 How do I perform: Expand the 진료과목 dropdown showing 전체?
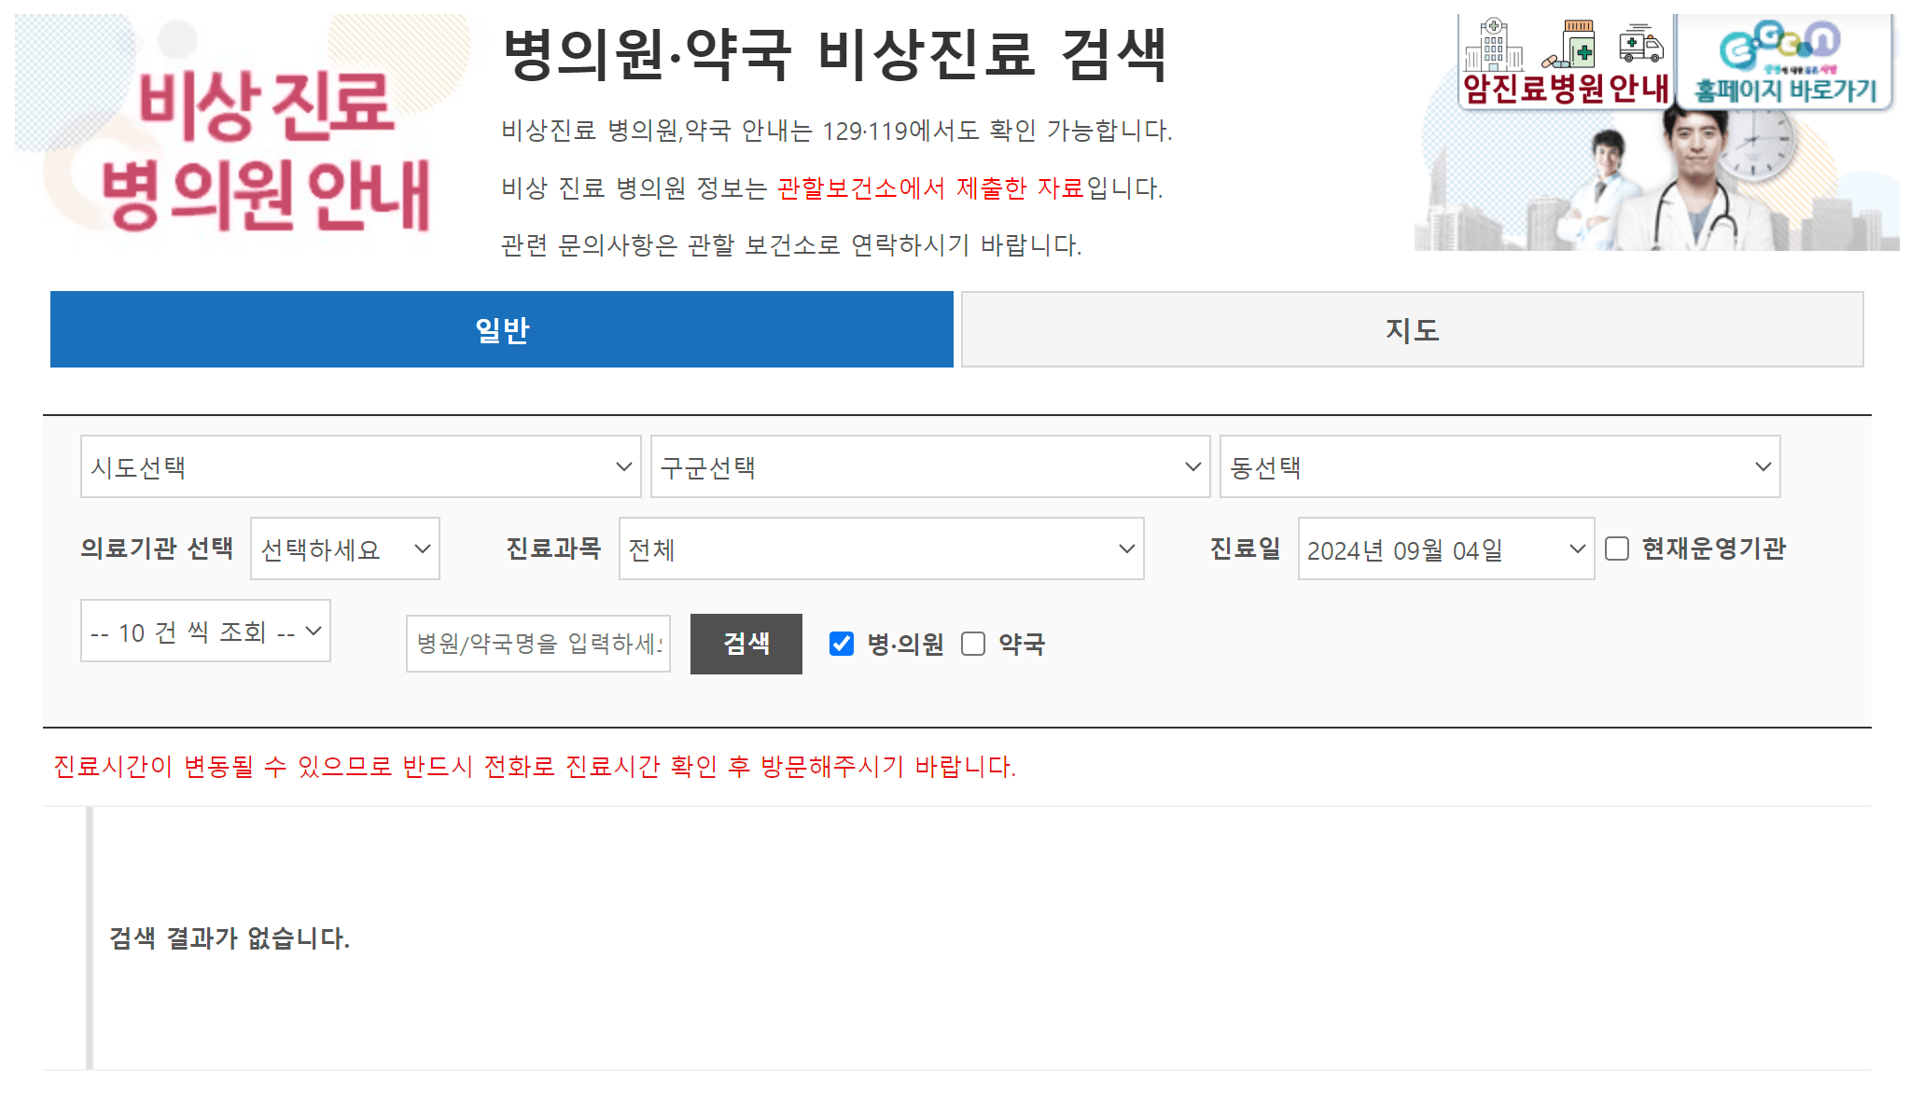(879, 549)
